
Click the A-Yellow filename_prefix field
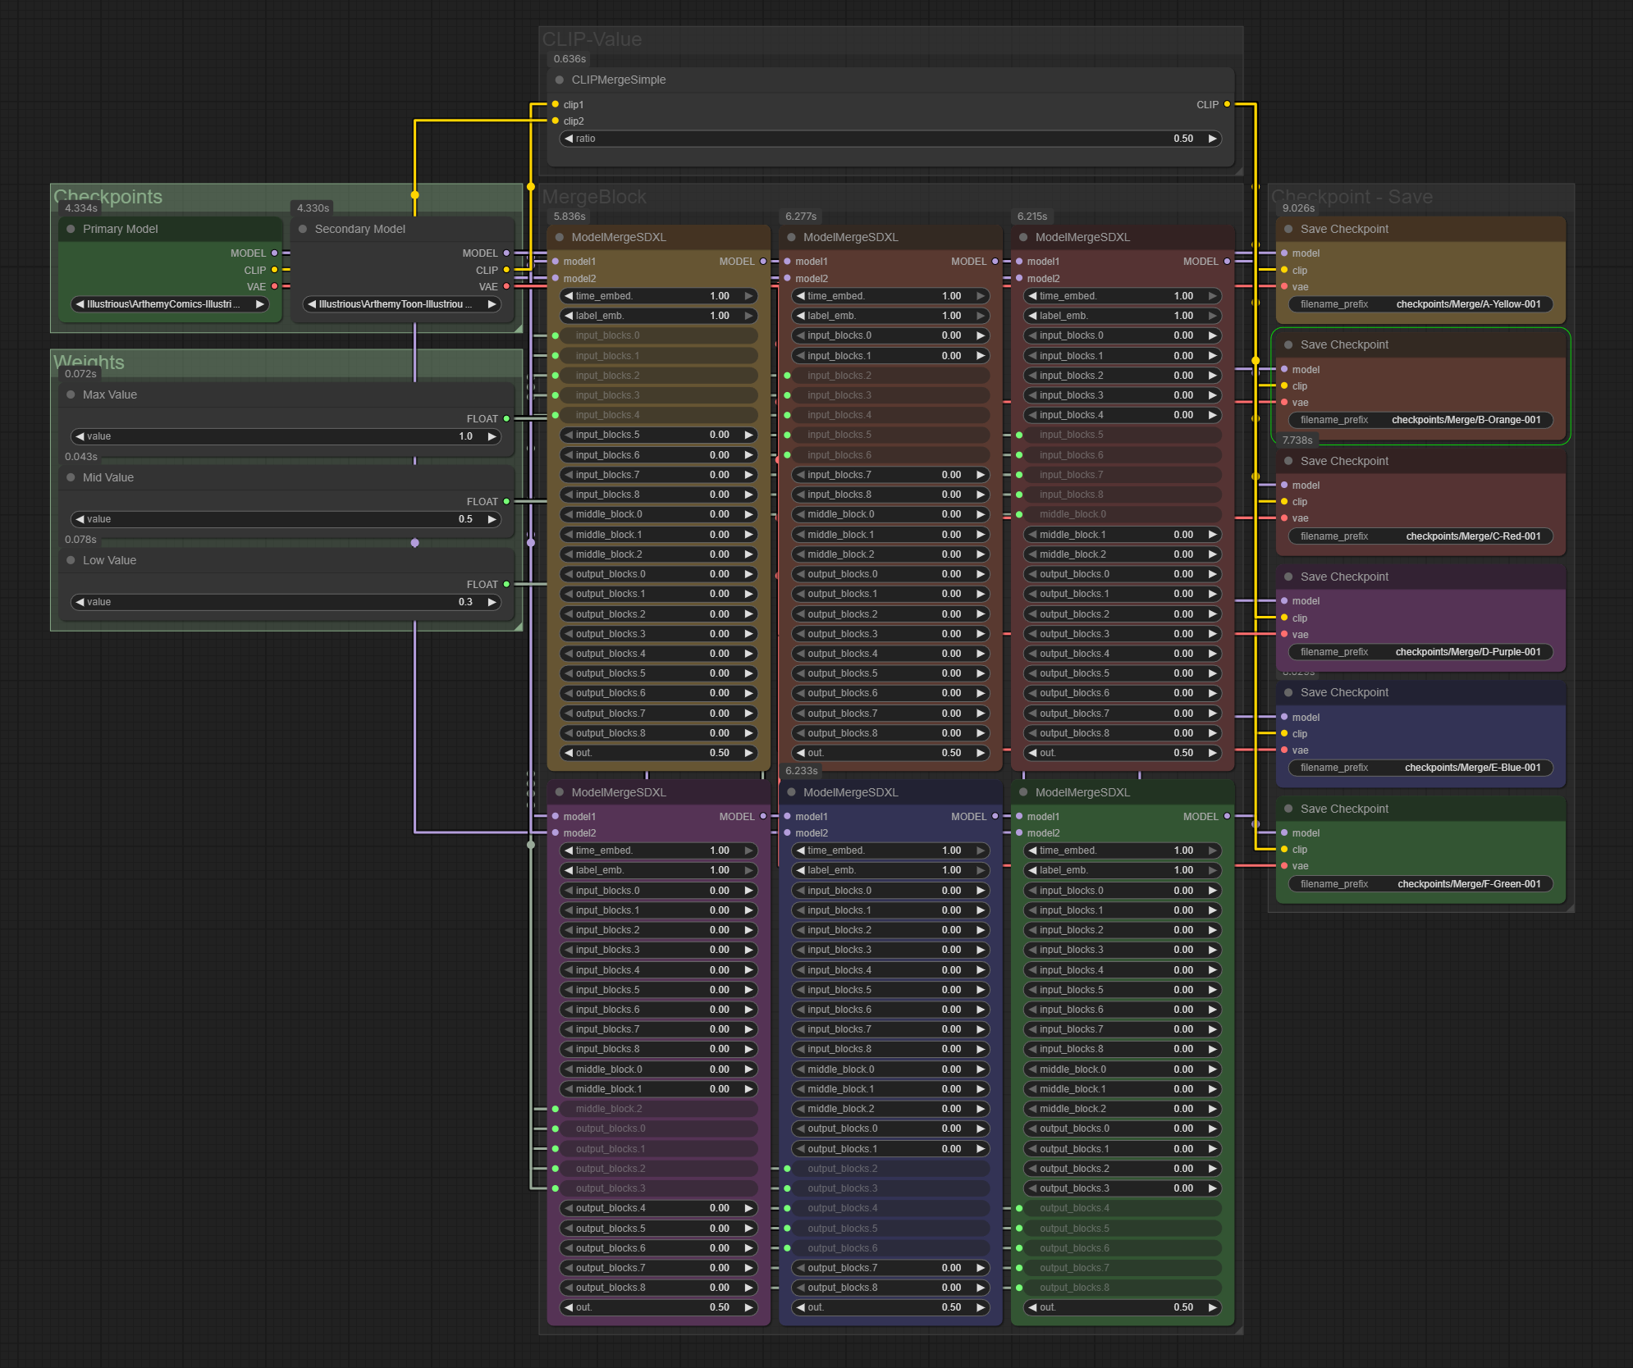1420,304
